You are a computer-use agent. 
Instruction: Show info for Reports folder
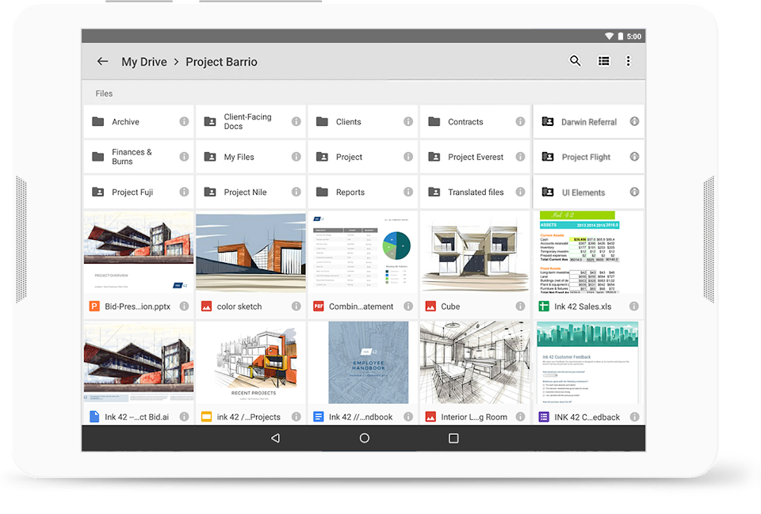click(x=408, y=192)
